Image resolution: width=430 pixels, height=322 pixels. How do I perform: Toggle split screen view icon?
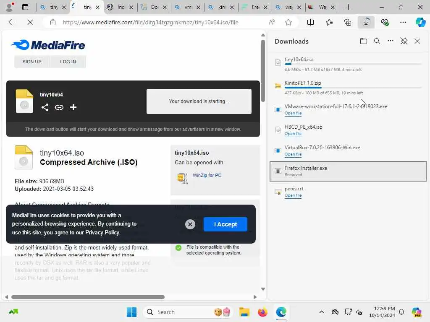point(310,22)
